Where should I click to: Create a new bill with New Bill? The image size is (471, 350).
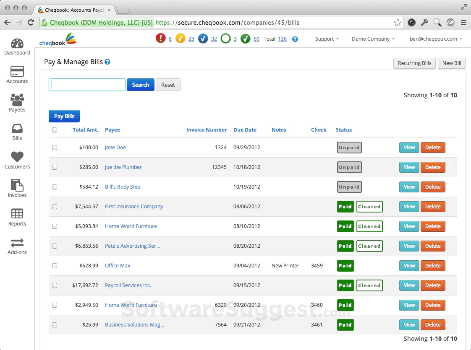point(452,63)
